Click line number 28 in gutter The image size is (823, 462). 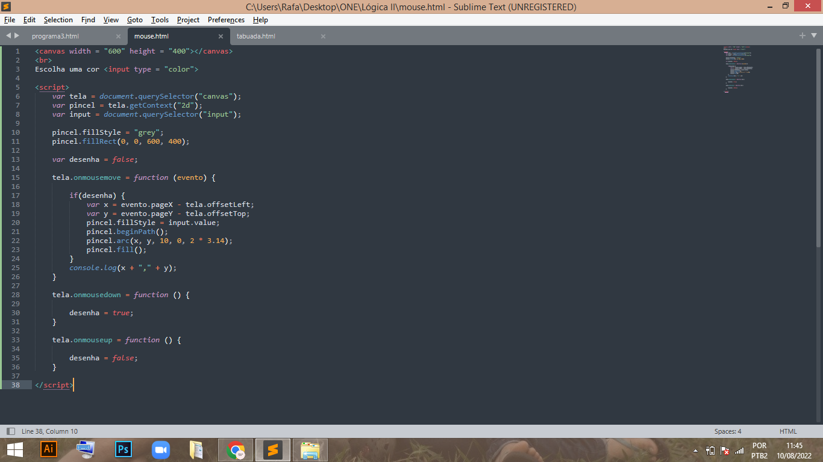point(15,295)
